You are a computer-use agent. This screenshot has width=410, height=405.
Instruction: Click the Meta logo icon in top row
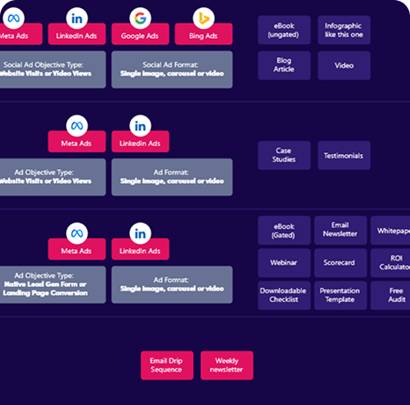pyautogui.click(x=13, y=18)
